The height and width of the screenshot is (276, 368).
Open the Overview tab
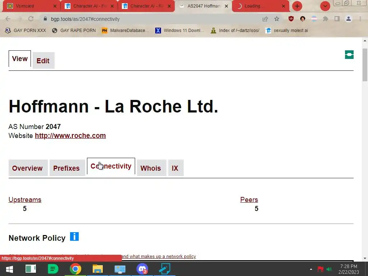coord(27,168)
